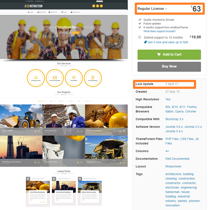Click the $19.88 extended support price
Viewport: 208px width, 210px height.
click(195, 37)
